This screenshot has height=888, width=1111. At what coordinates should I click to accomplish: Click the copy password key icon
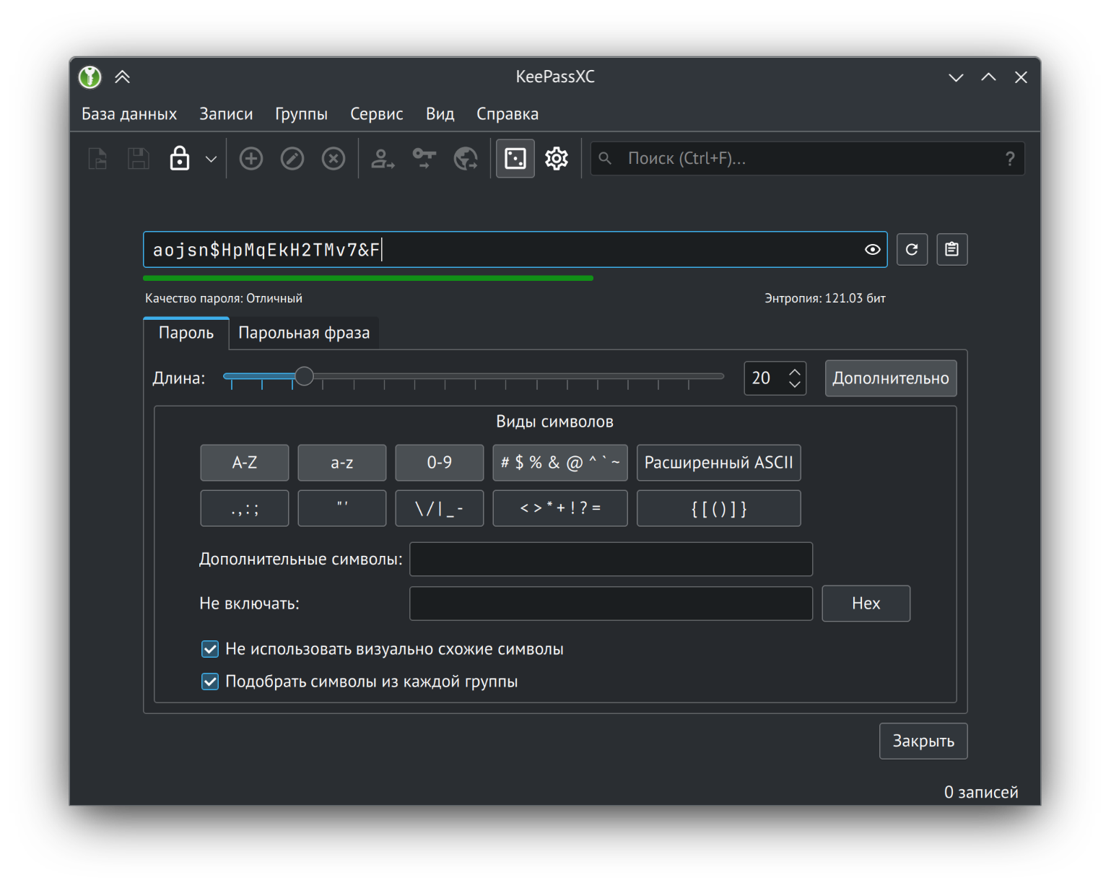coord(424,158)
